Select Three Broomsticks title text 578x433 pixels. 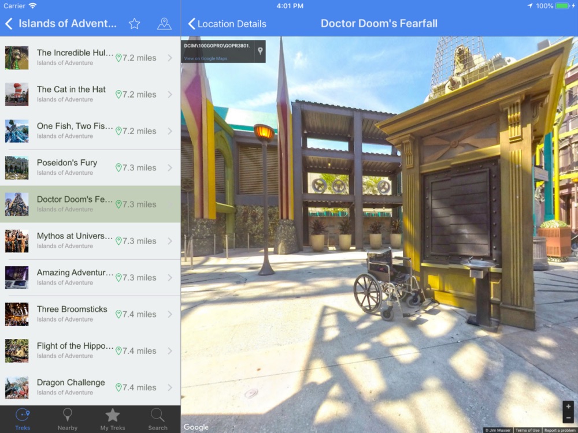click(x=72, y=309)
